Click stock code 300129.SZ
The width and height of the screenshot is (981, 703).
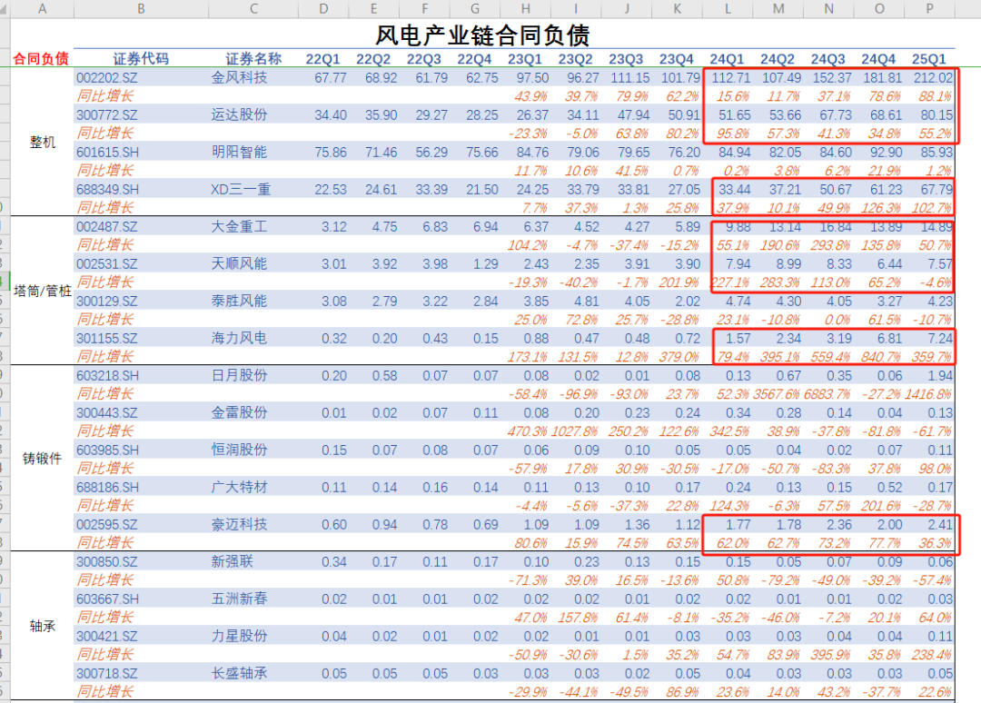click(107, 301)
